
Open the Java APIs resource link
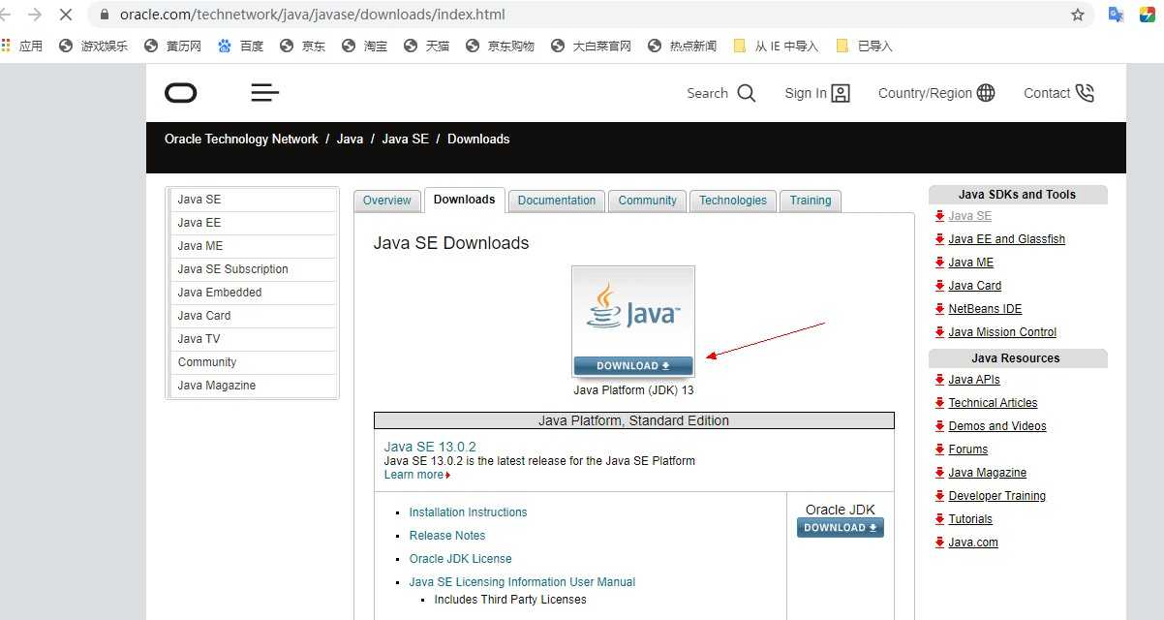tap(974, 380)
